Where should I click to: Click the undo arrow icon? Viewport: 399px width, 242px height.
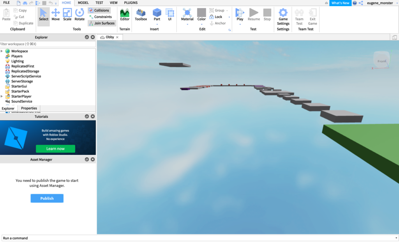(x=51, y=3)
